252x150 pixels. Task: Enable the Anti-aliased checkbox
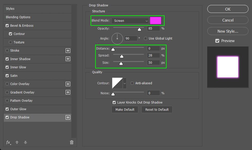[132, 83]
